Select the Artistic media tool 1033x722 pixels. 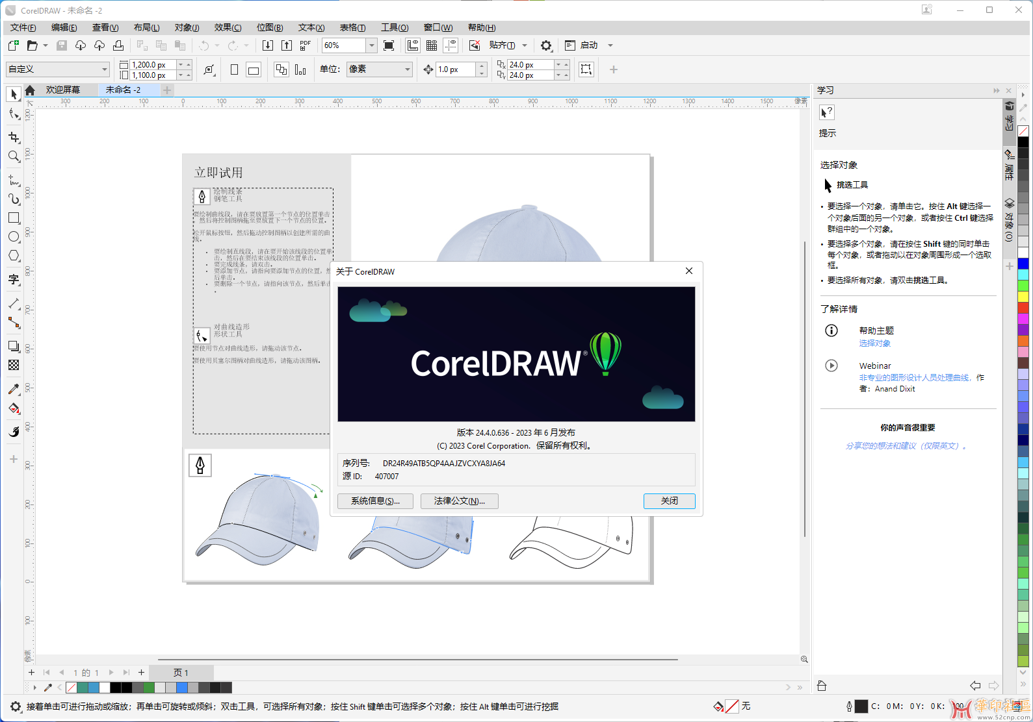coord(14,199)
